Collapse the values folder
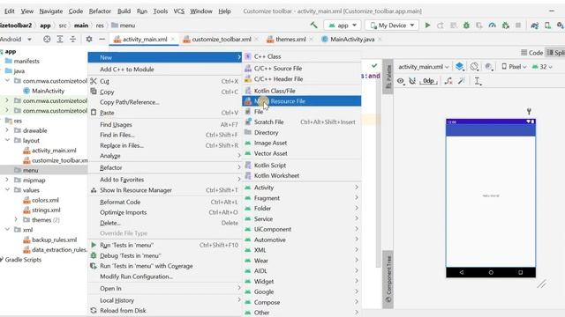Image resolution: width=565 pixels, height=317 pixels. pyautogui.click(x=7, y=190)
